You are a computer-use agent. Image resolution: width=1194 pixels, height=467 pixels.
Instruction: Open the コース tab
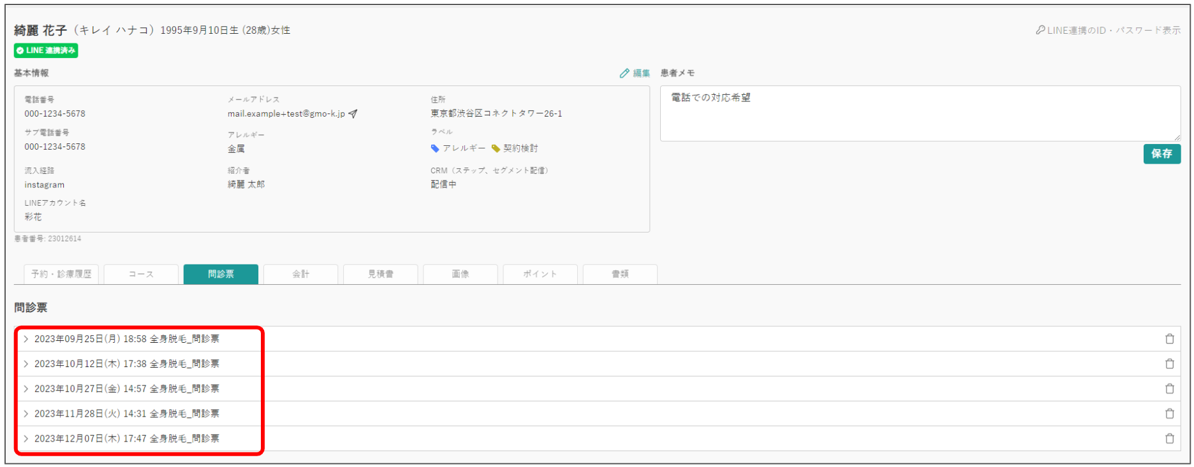[141, 274]
